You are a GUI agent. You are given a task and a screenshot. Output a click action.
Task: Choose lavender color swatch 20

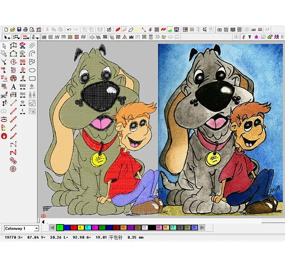pos(194,227)
